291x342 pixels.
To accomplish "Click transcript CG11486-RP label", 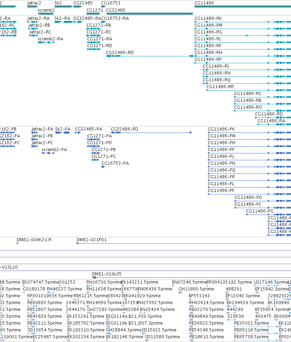I will tap(208, 59).
